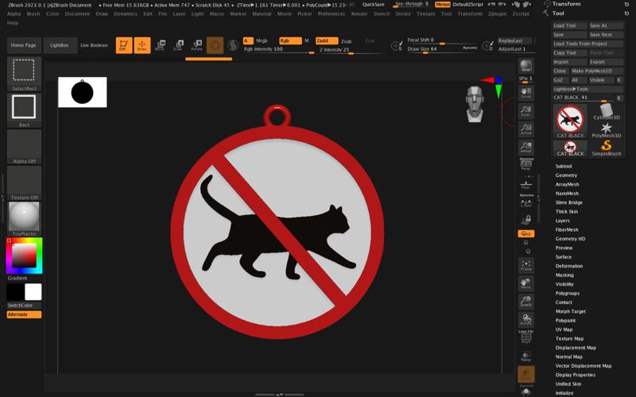Toggle Live Boolean mode
Image resolution: width=636 pixels, height=397 pixels.
tap(95, 45)
